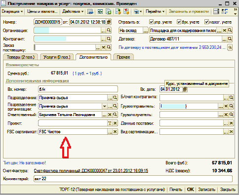Switch to the Товары (2 поз.) tab
Screen dimensions: 239x195
click(21, 57)
